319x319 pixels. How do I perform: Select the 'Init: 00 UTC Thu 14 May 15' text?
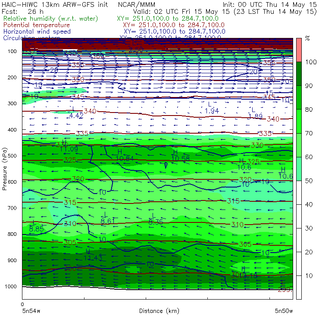tap(269, 4)
